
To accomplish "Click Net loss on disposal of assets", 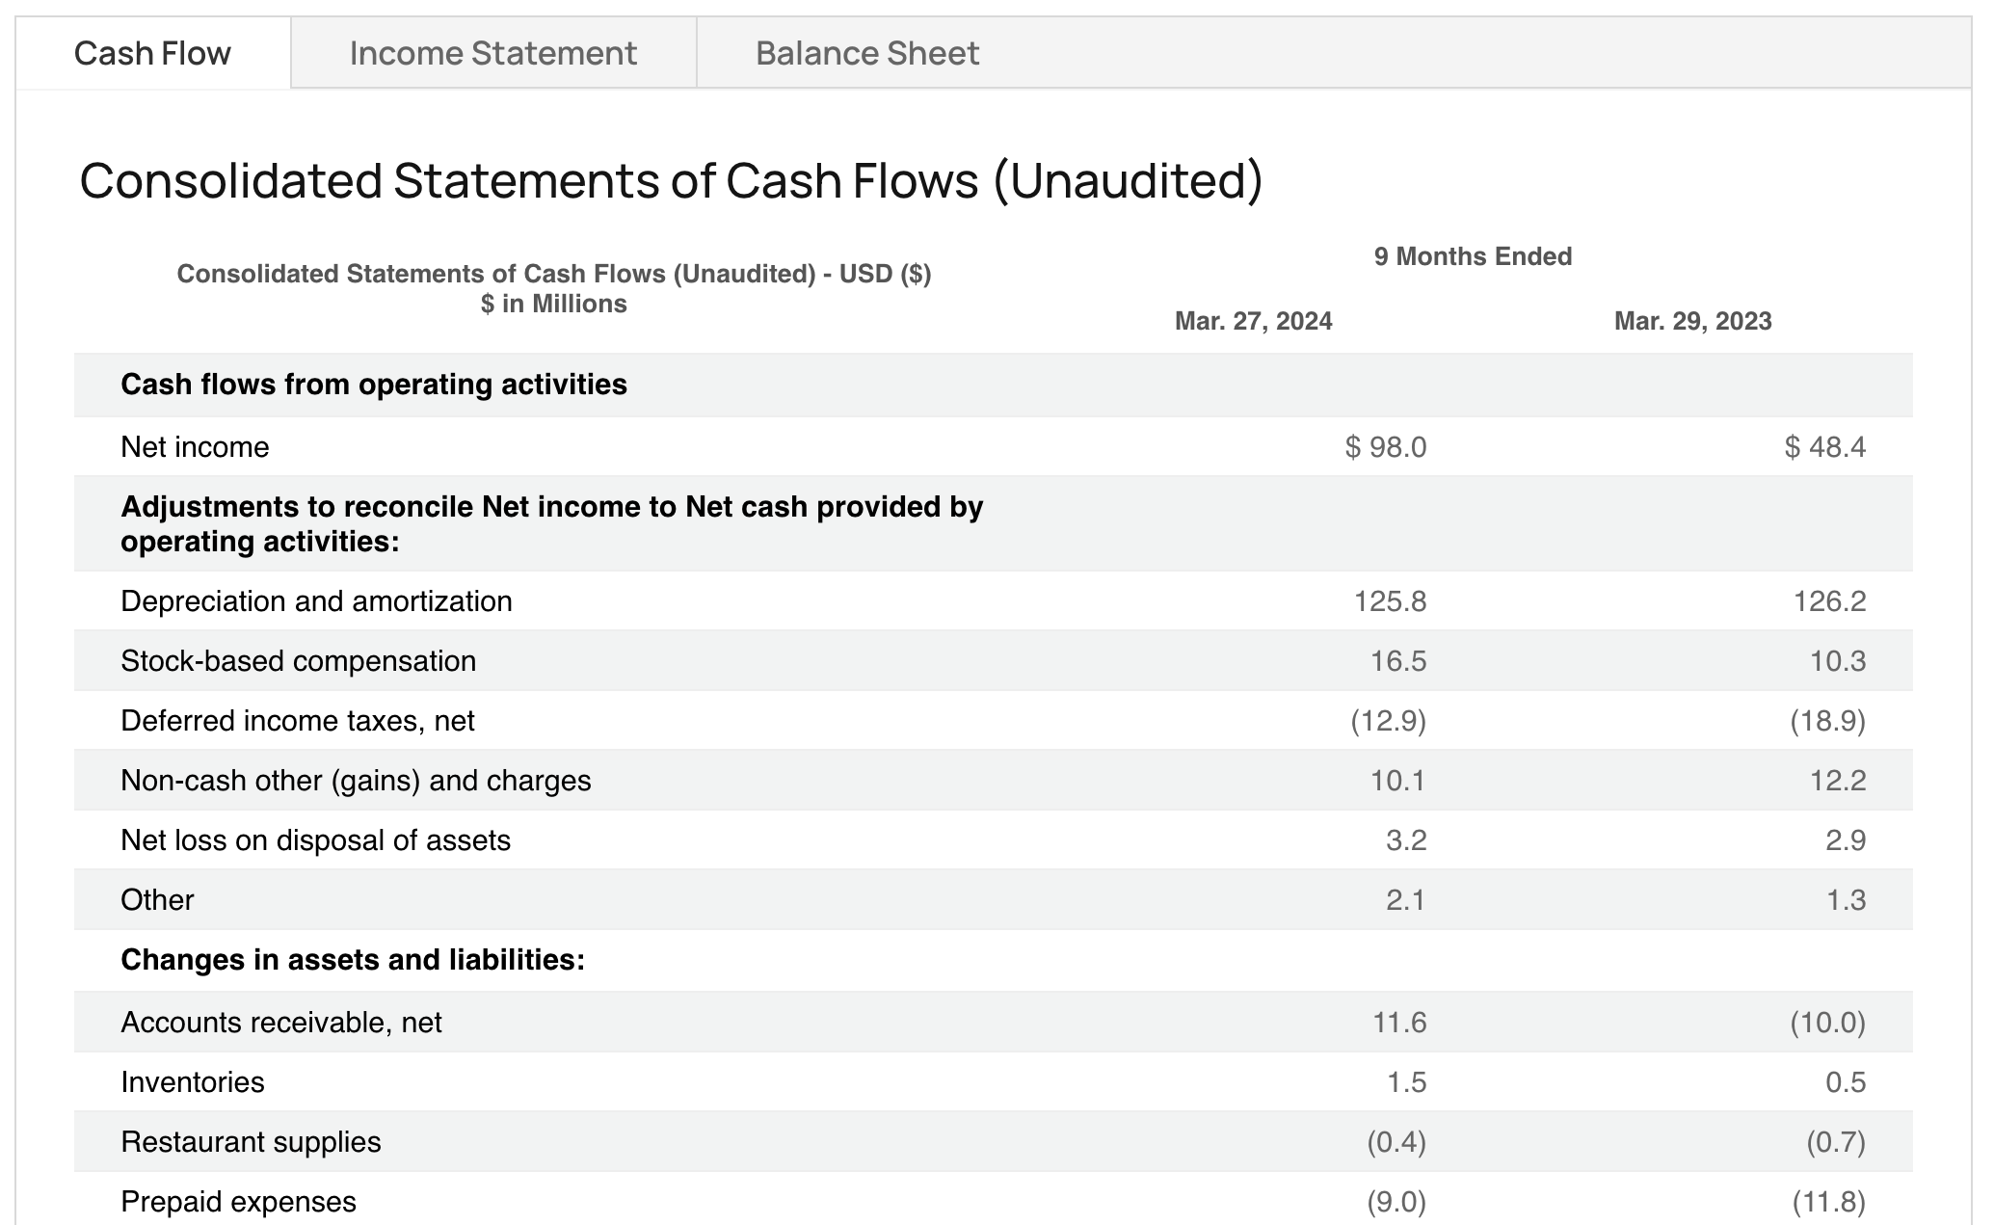I will [315, 840].
